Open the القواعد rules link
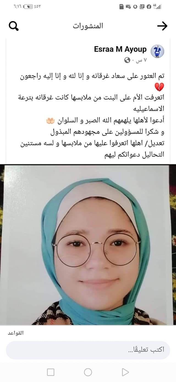Image resolution: width=176 pixels, height=382 pixels. tap(15, 333)
